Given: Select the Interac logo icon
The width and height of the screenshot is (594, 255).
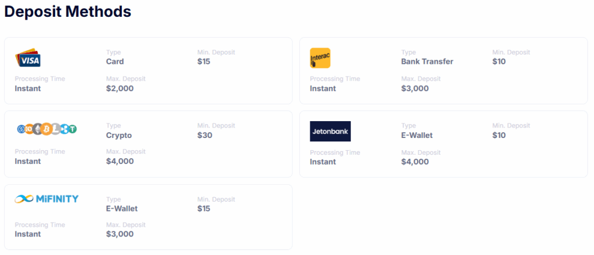Looking at the screenshot, I should (x=320, y=58).
